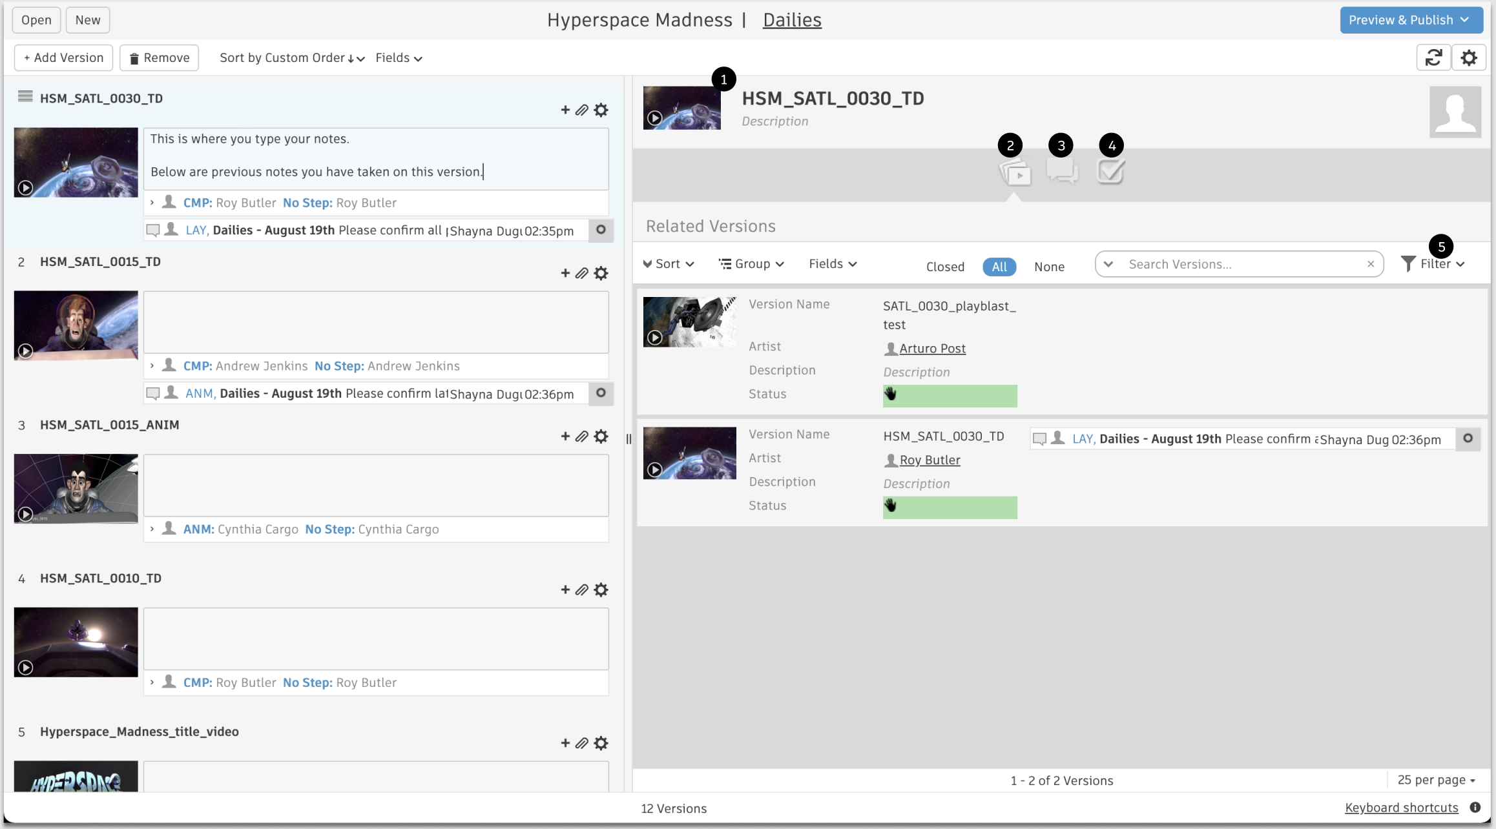The width and height of the screenshot is (1496, 829).
Task: Expand the CMP step for HSM_SATL_0030_TD
Action: coord(153,202)
